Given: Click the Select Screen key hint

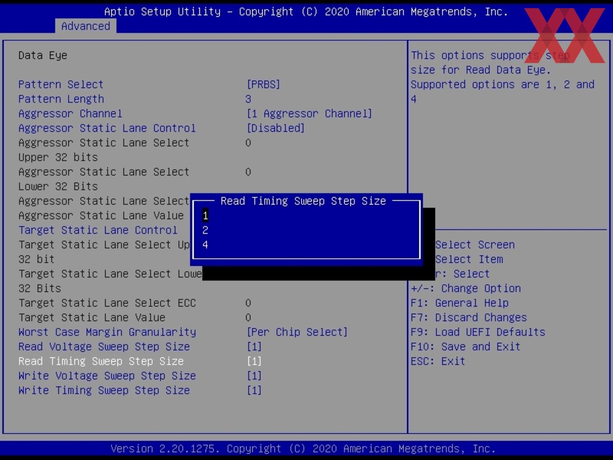Looking at the screenshot, I should [x=475, y=245].
